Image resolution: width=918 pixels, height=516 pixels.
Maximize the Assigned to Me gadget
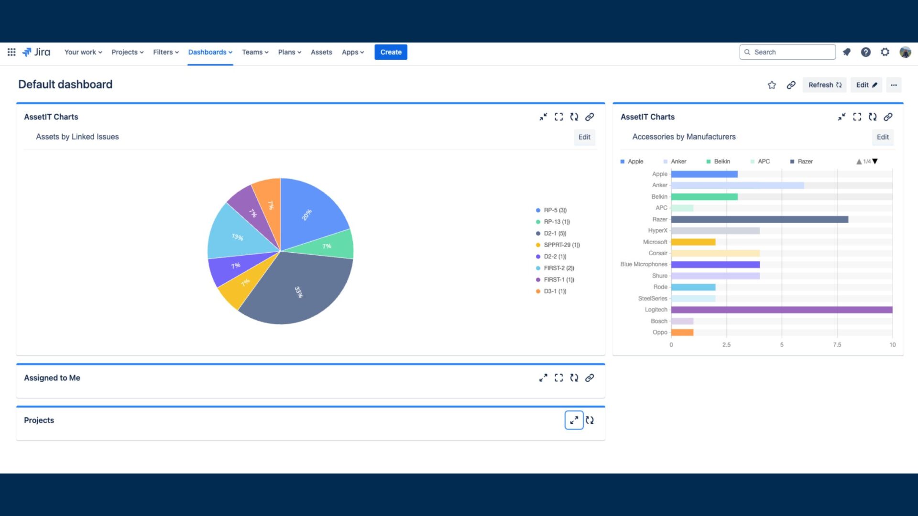[558, 377]
